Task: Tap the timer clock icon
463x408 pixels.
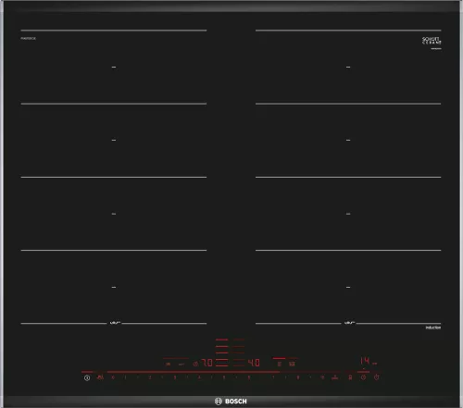Action: (363, 377)
